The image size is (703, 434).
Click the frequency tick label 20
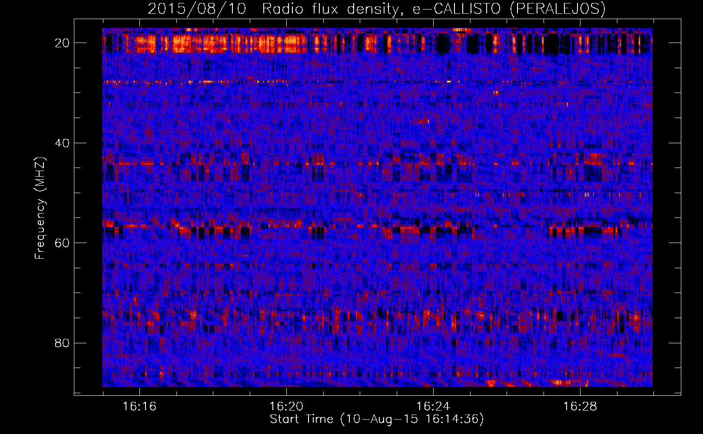[x=63, y=43]
